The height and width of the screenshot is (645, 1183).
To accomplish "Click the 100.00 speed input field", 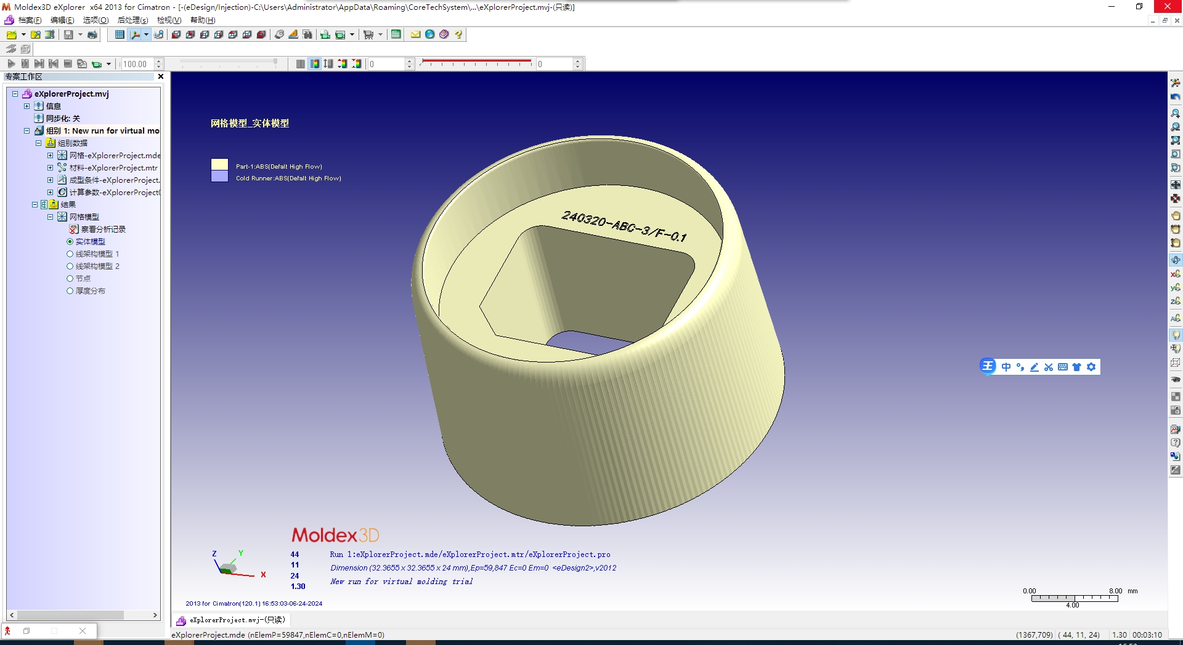I will click(137, 64).
